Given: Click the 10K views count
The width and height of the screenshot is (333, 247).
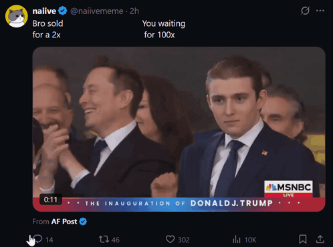Looking at the screenshot, I should [x=250, y=240].
